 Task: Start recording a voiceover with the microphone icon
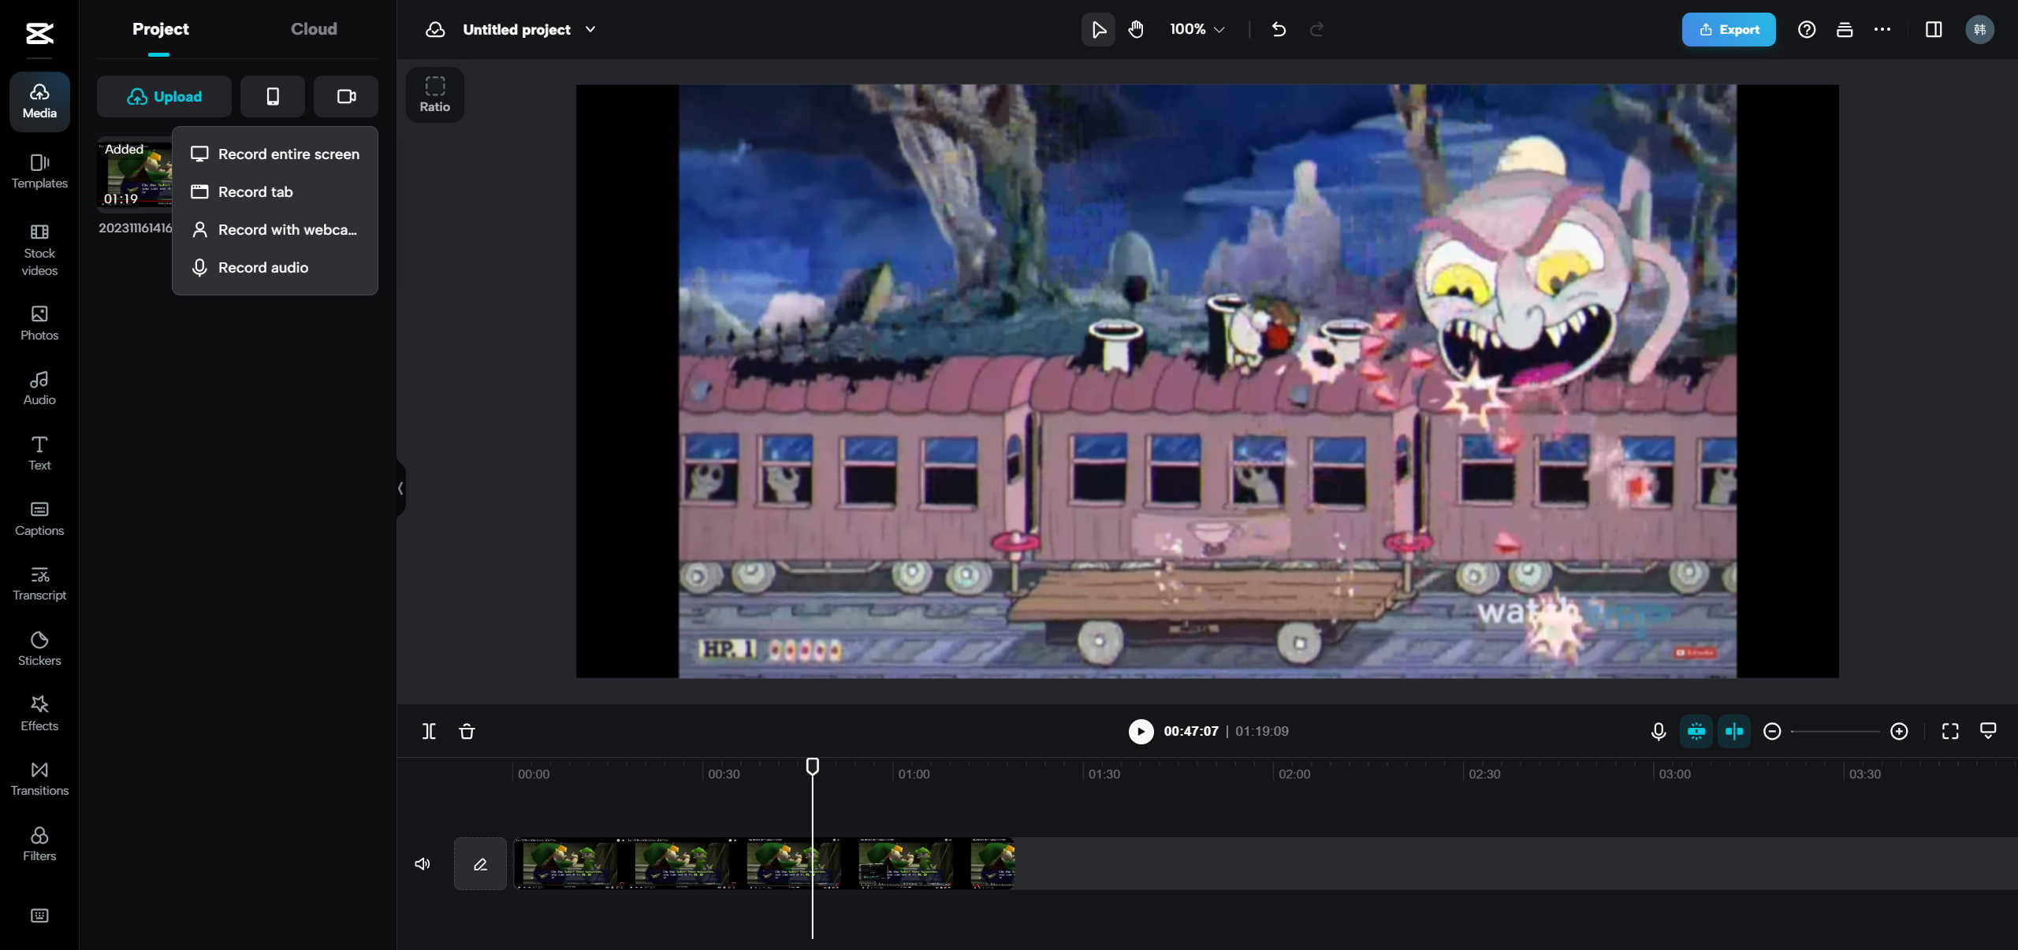1658,731
